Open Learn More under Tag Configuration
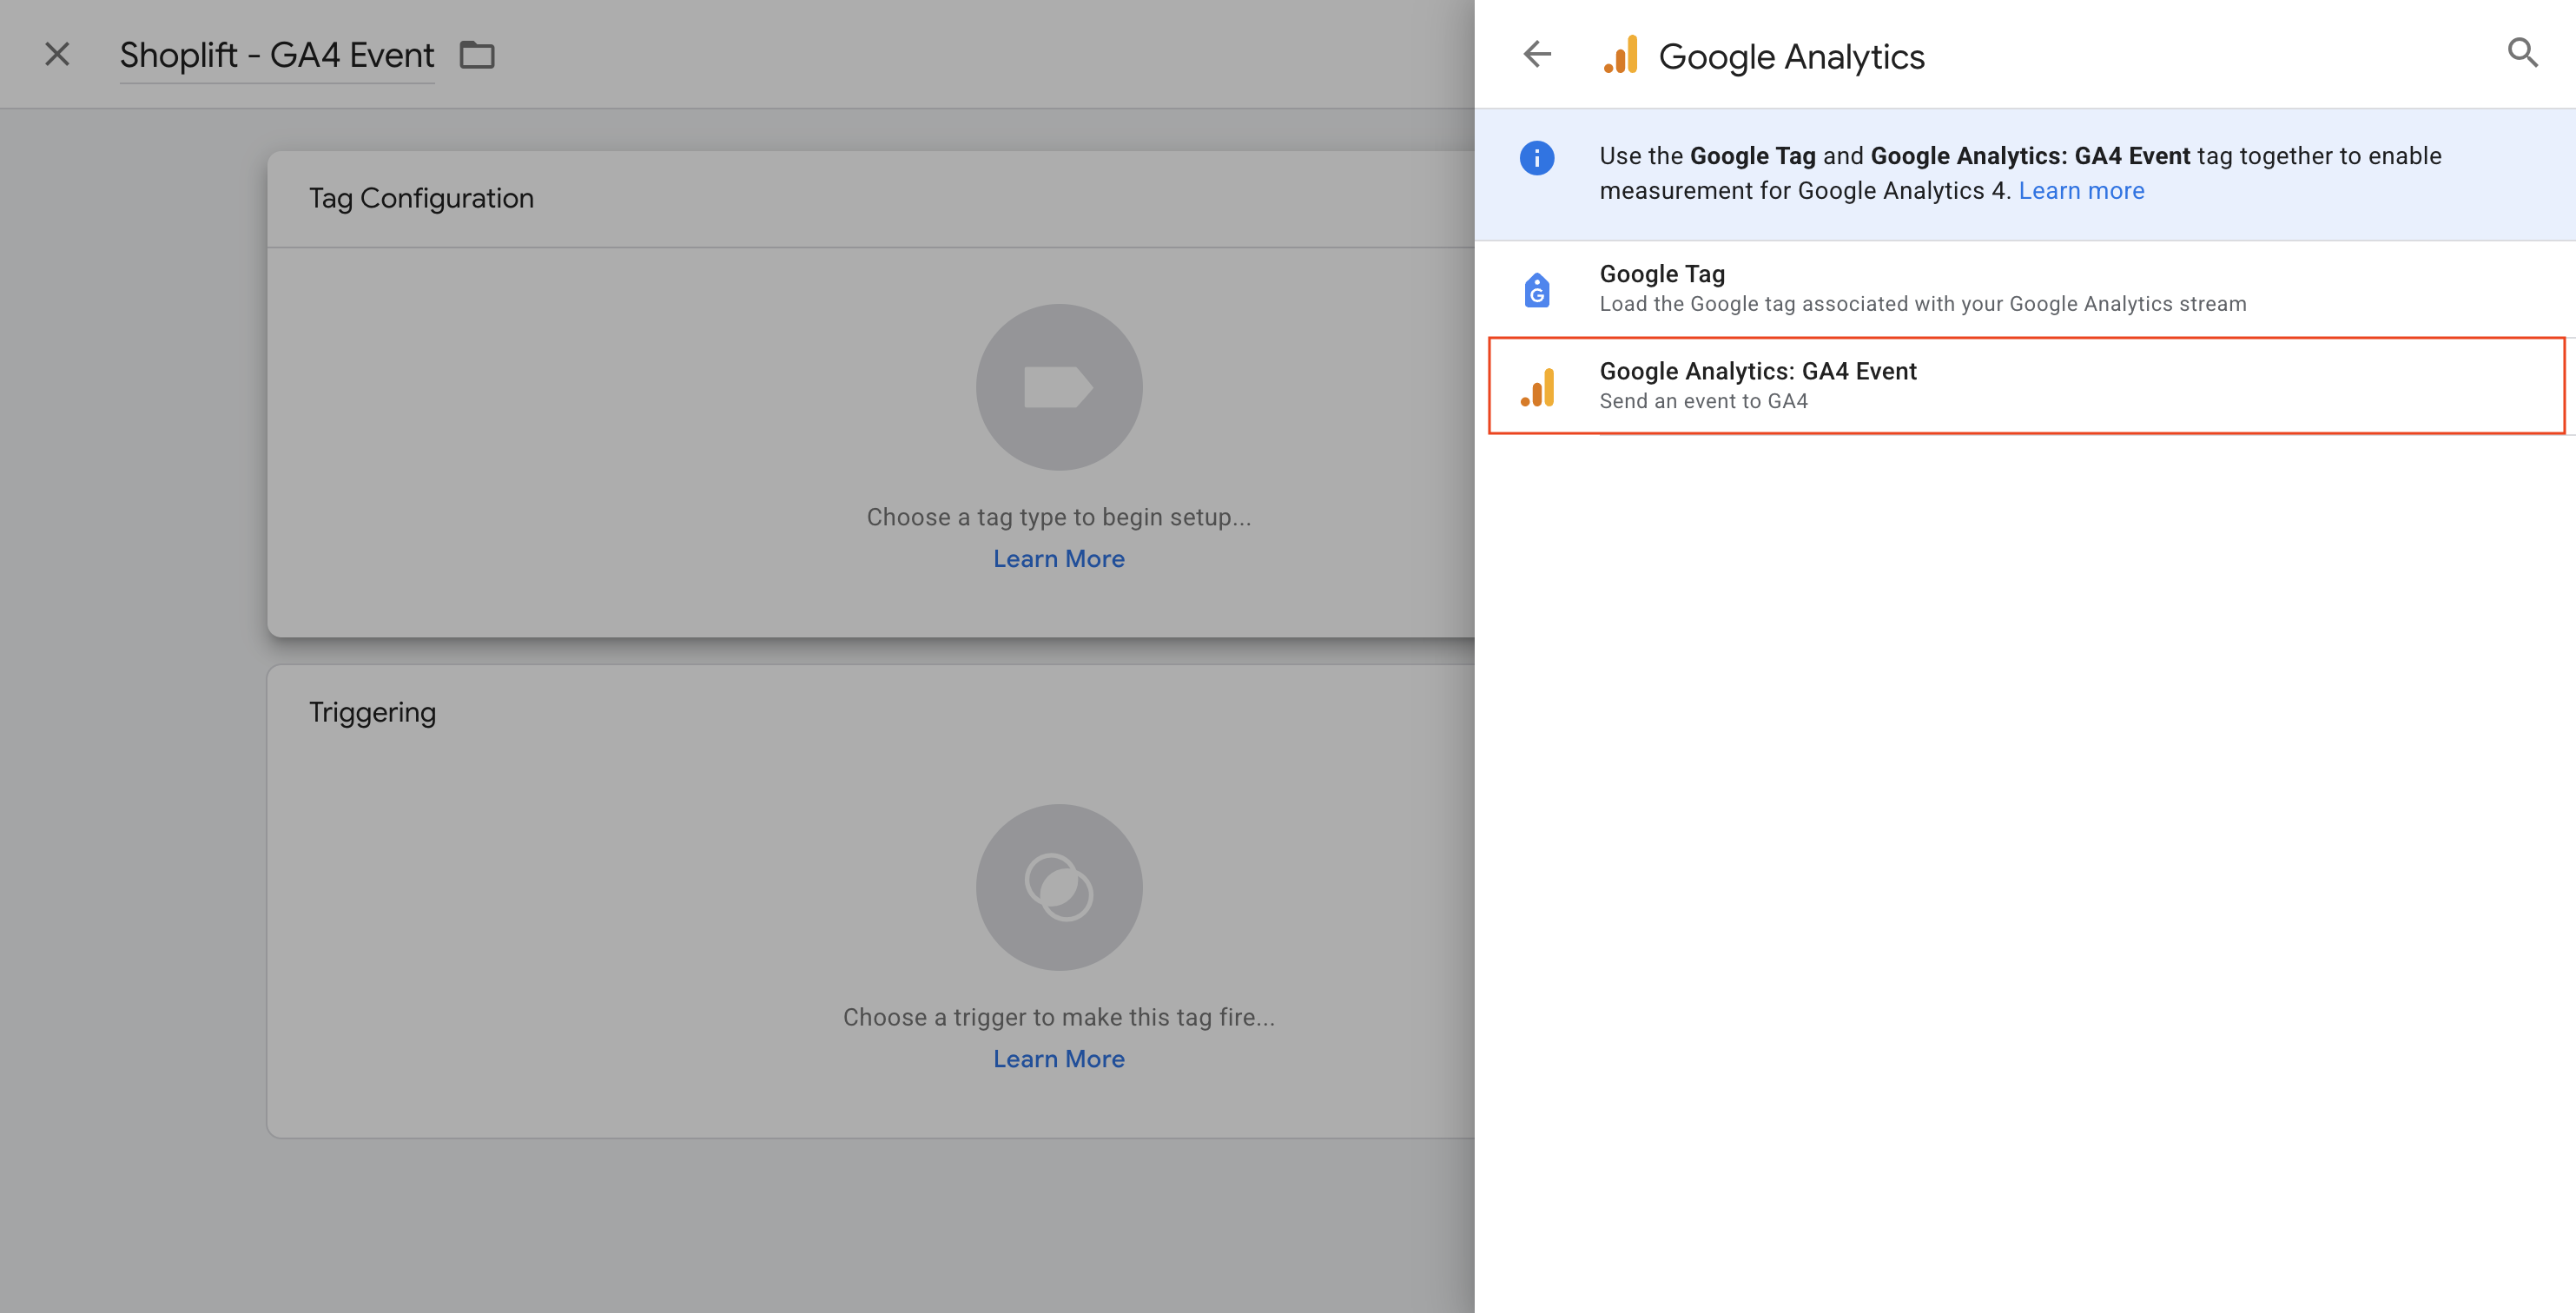Screen dimensions: 2576x1313 click(x=1058, y=559)
